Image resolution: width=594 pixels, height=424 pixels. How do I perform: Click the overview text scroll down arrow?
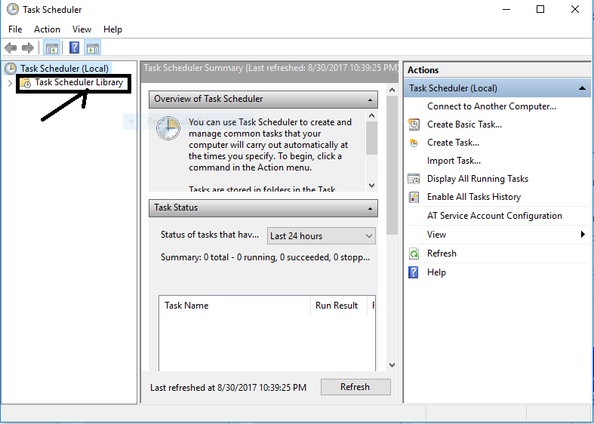[x=371, y=186]
